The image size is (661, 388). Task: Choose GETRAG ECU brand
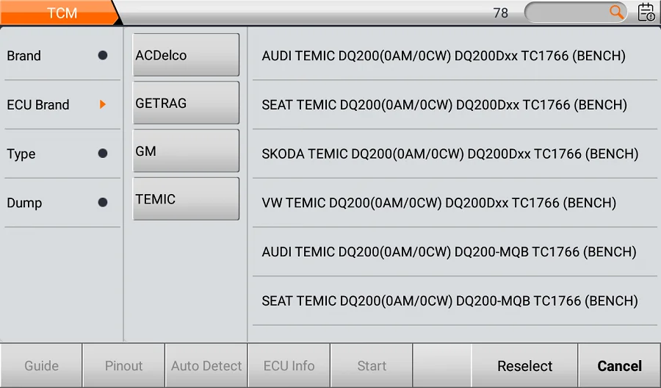[x=186, y=103]
